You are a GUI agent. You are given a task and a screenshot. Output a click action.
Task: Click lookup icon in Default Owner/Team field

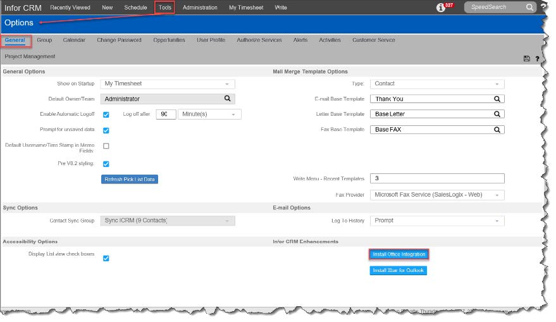point(228,99)
